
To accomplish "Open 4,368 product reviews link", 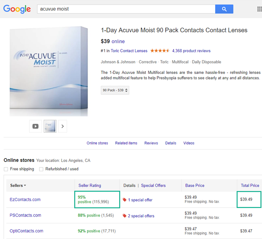I will pos(191,51).
